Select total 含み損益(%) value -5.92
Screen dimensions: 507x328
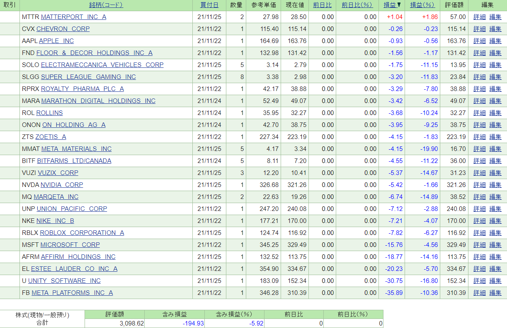coord(256,323)
